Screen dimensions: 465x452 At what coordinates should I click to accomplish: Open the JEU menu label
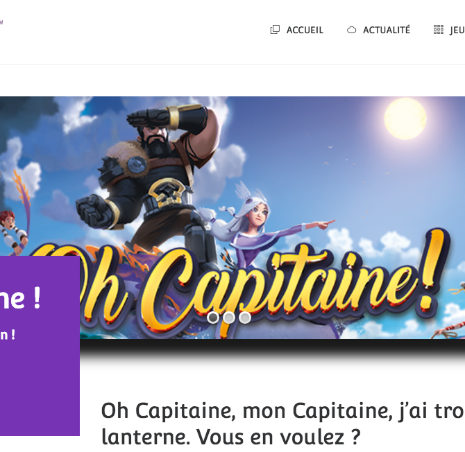click(x=457, y=31)
